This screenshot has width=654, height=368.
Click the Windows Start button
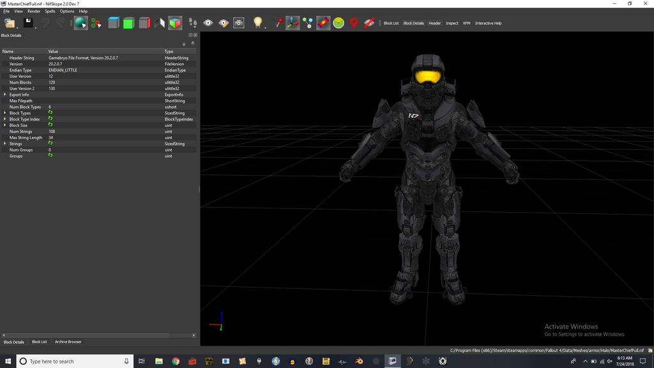(8, 362)
